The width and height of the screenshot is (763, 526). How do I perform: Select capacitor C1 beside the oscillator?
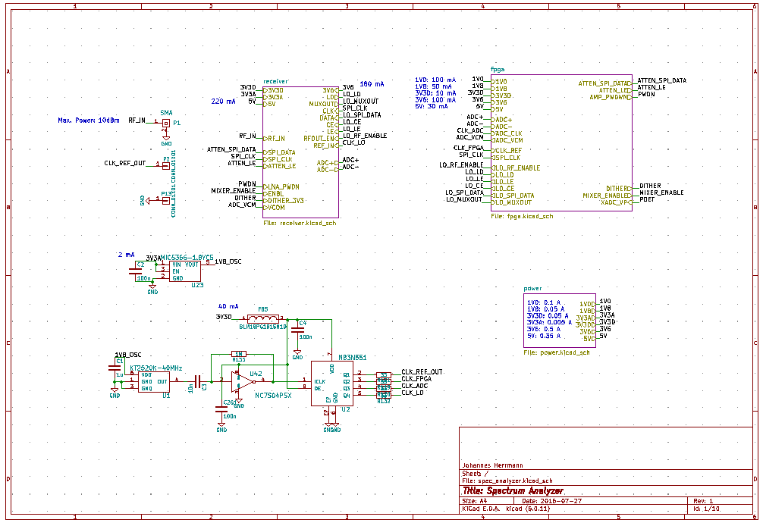(x=115, y=368)
